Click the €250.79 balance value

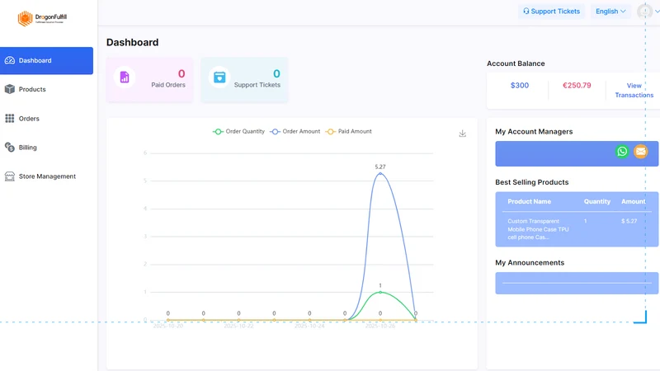[577, 86]
